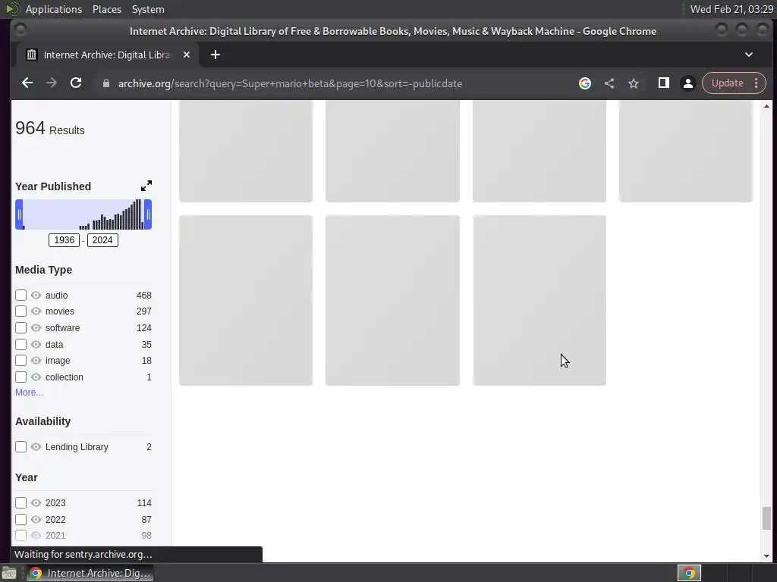
Task: Open the System menu
Action: tap(148, 9)
